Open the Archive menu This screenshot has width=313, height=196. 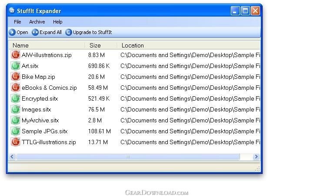[x=37, y=22]
